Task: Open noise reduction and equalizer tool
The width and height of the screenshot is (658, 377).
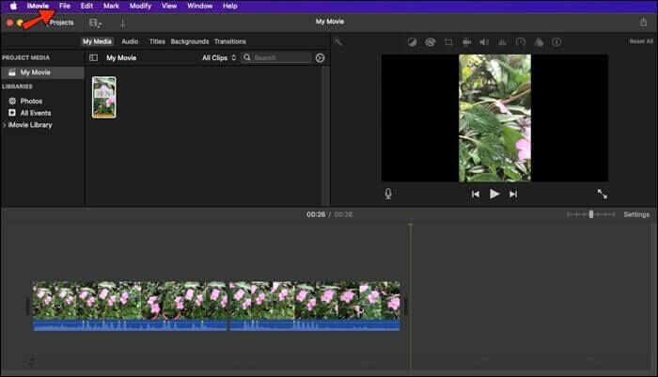Action: [x=502, y=42]
